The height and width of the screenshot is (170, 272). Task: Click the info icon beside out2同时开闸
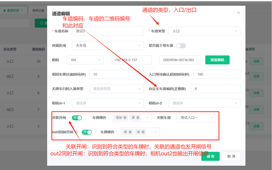[x=76, y=132]
